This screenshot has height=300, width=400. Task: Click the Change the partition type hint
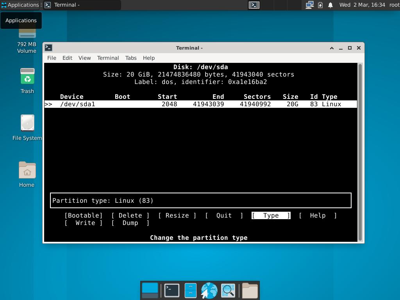(x=199, y=238)
